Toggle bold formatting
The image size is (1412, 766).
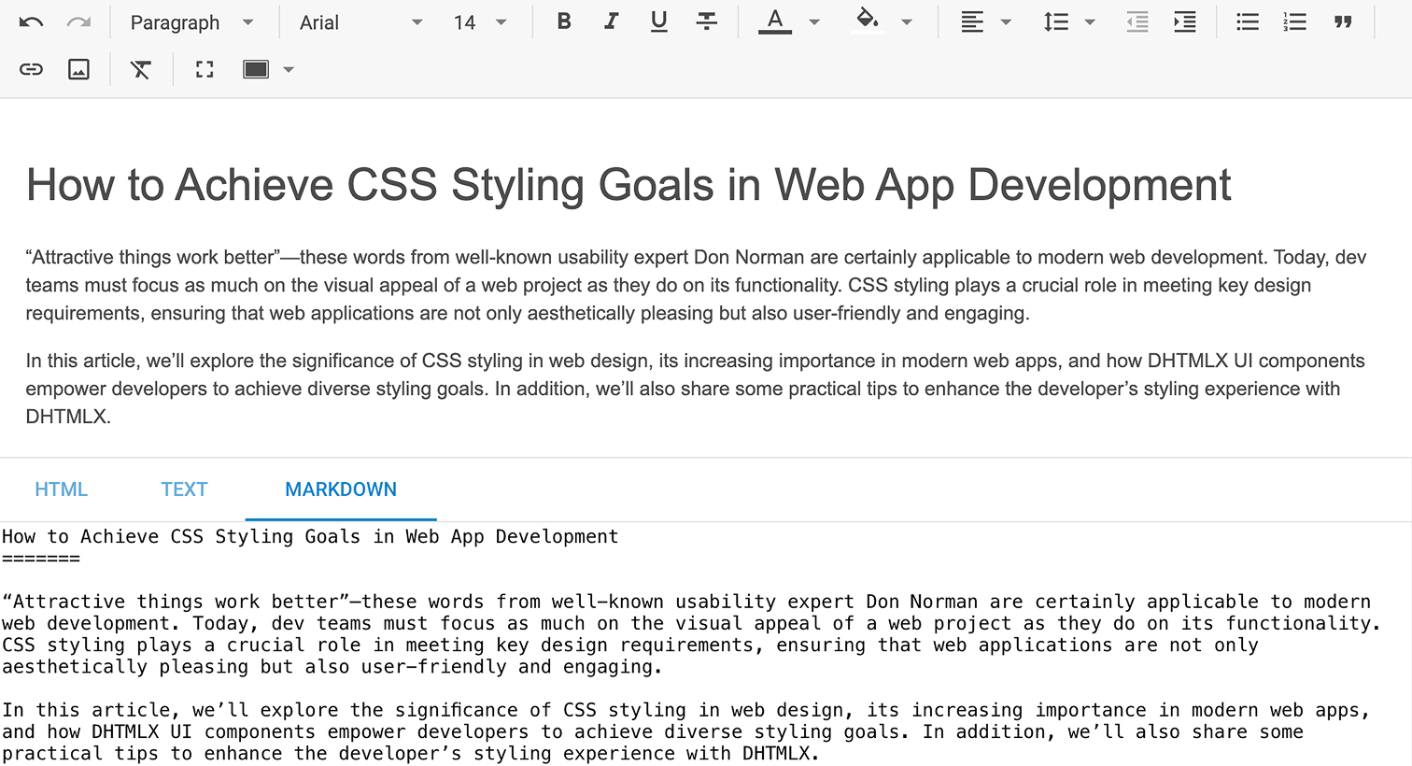[x=564, y=22]
